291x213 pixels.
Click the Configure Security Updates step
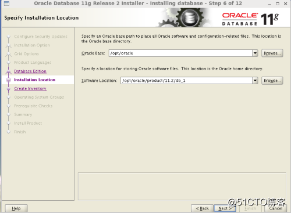[41, 37]
